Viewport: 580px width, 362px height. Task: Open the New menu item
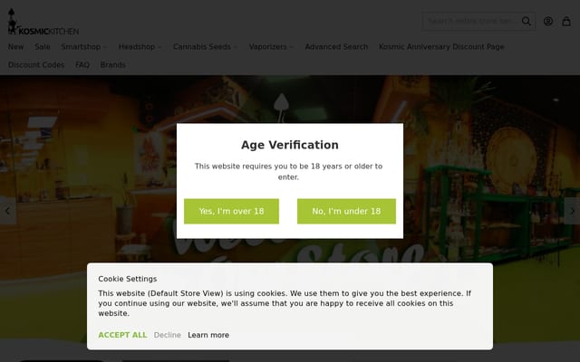[16, 47]
